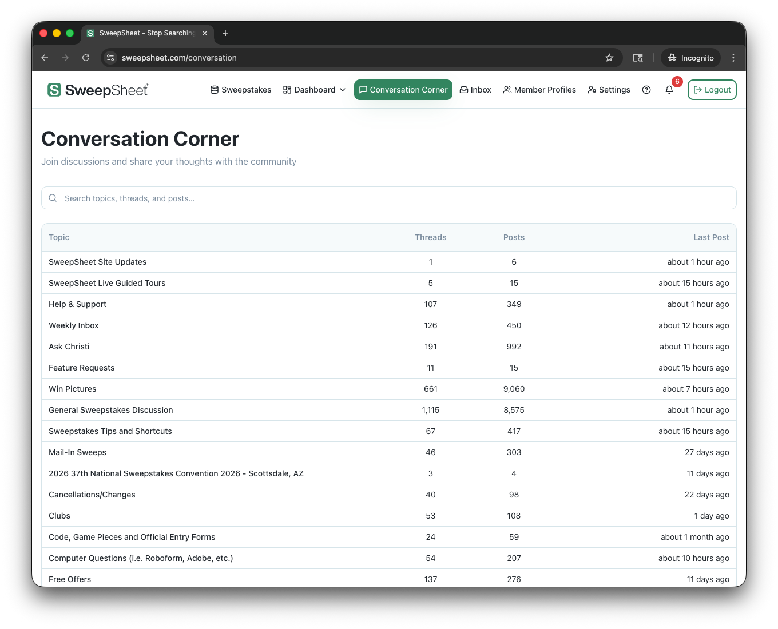This screenshot has height=629, width=778.
Task: Open SweepSheet Live Guided Tours topic
Action: 107,283
